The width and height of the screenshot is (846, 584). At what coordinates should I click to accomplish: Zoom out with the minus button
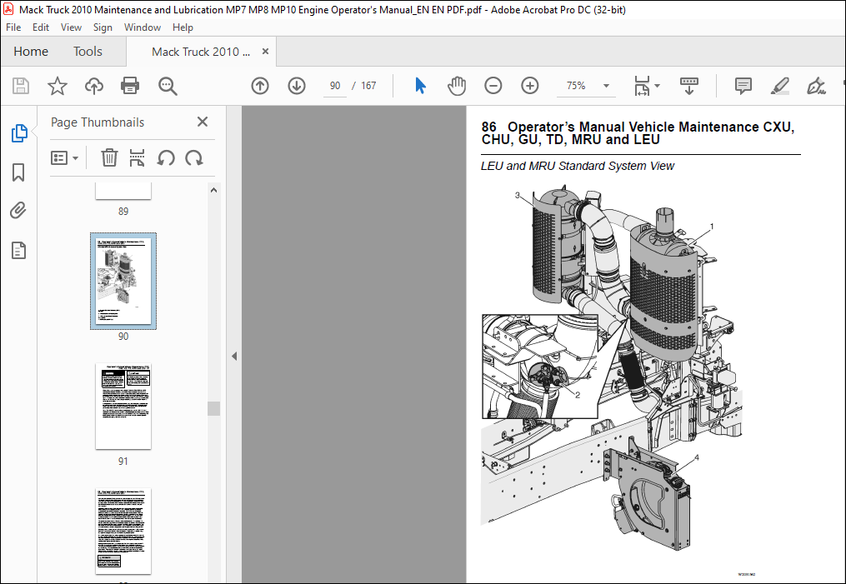(493, 86)
